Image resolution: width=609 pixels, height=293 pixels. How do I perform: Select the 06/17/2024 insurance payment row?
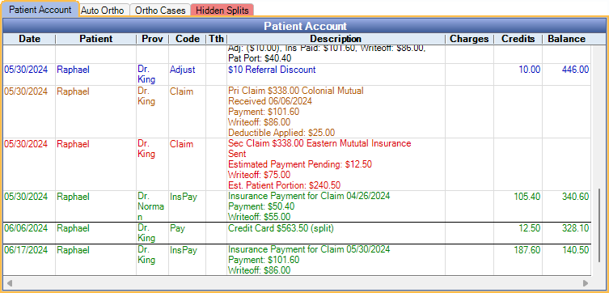tap(297, 260)
